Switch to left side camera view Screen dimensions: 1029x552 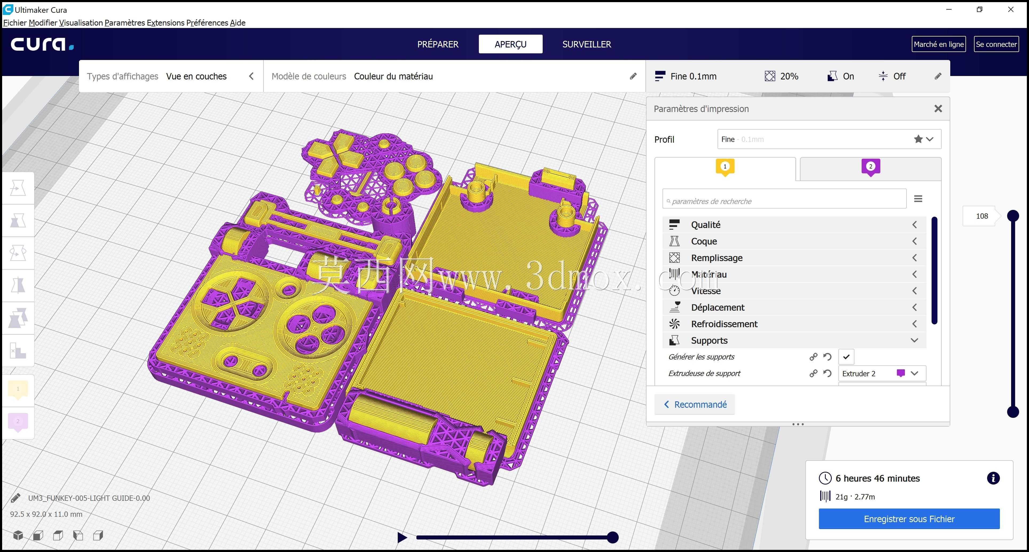click(78, 535)
